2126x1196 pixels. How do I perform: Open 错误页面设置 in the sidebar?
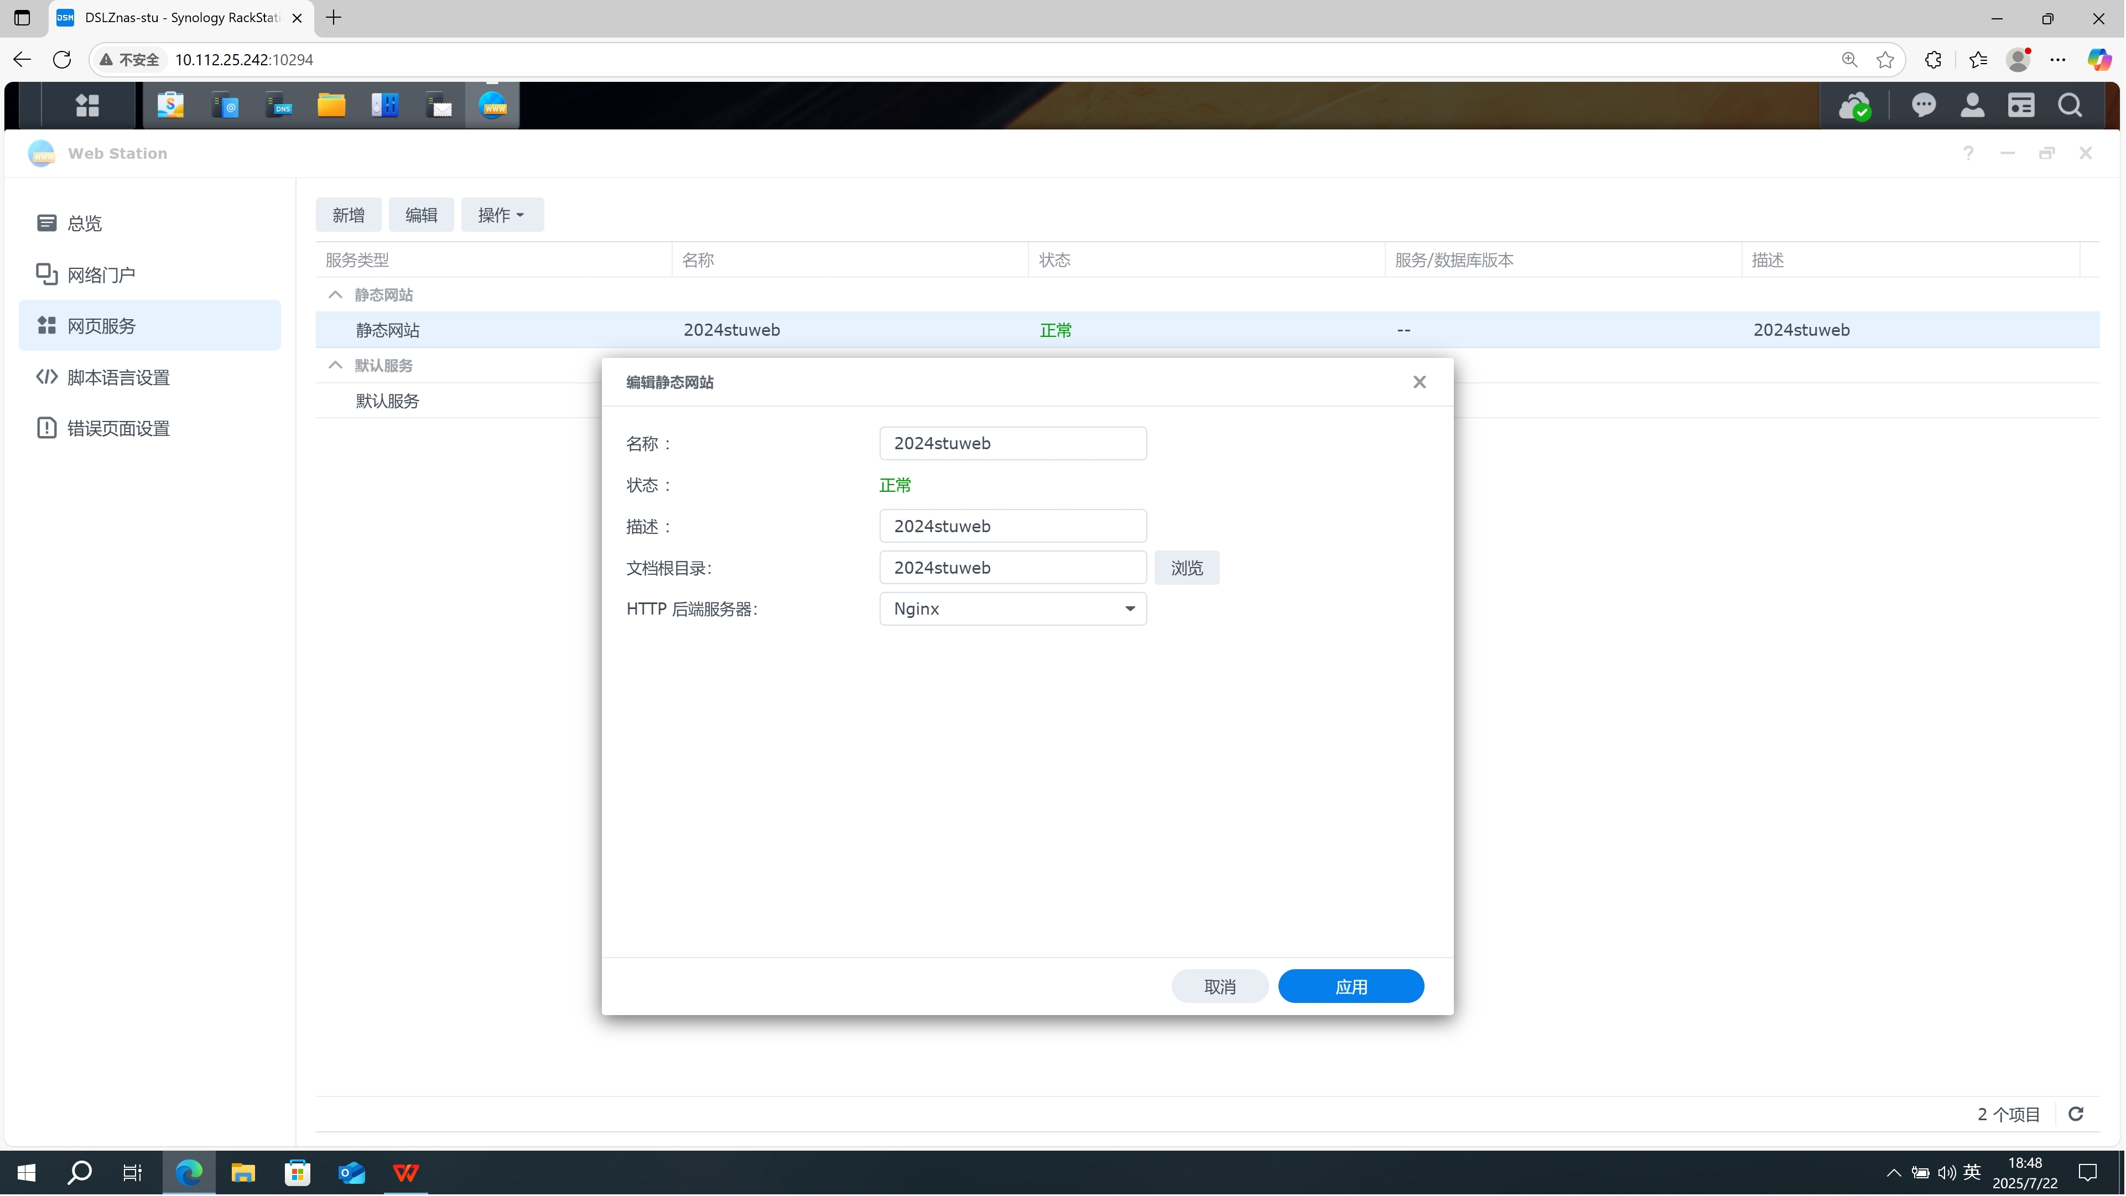[149, 428]
